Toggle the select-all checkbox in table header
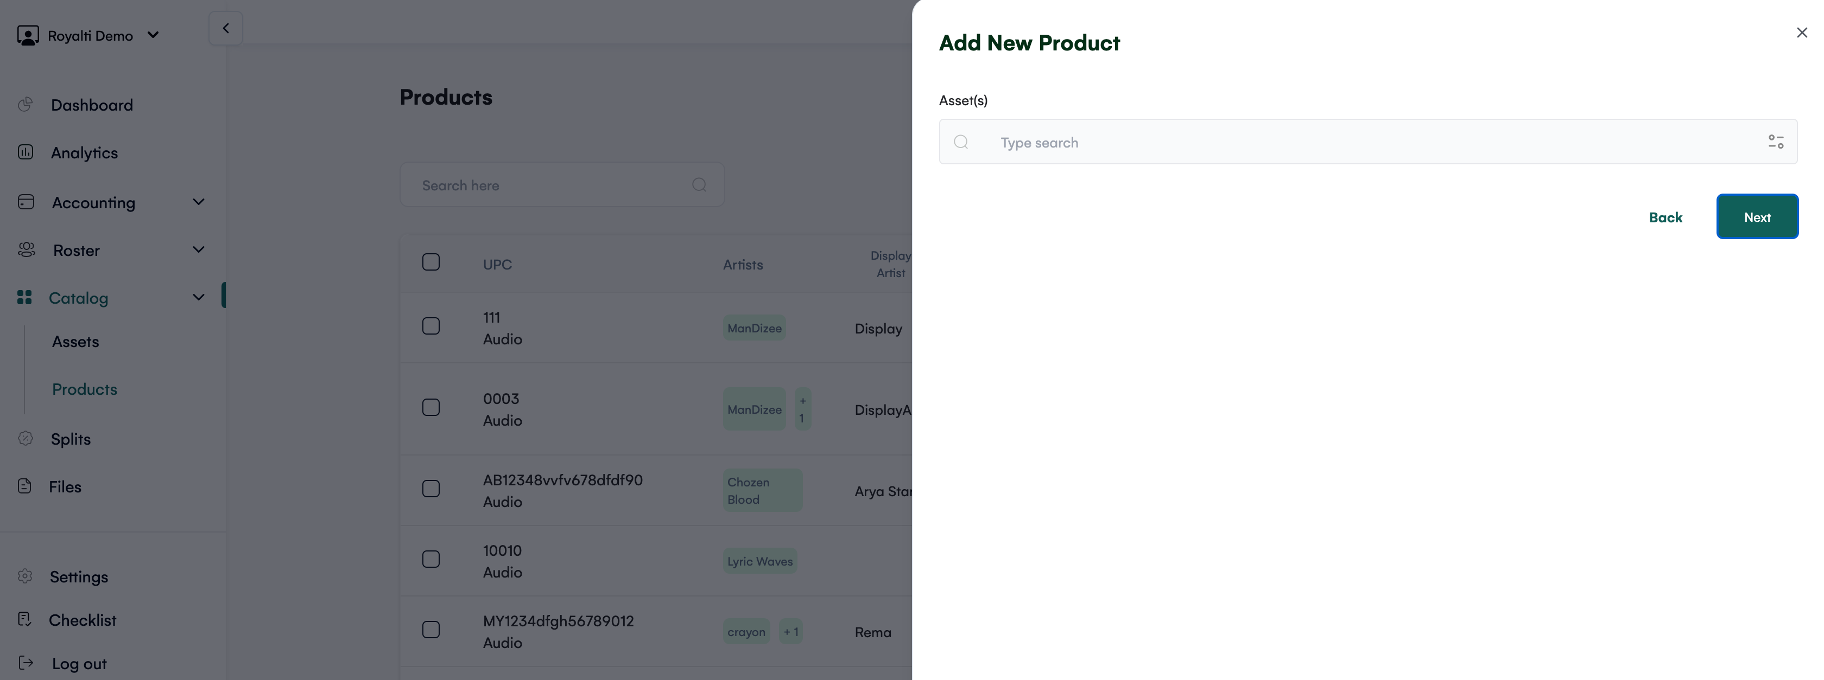 (431, 262)
